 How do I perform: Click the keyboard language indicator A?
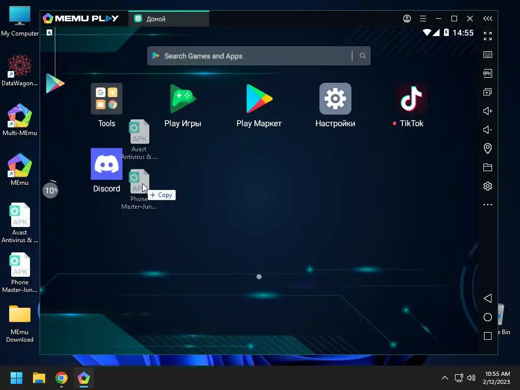(x=49, y=32)
